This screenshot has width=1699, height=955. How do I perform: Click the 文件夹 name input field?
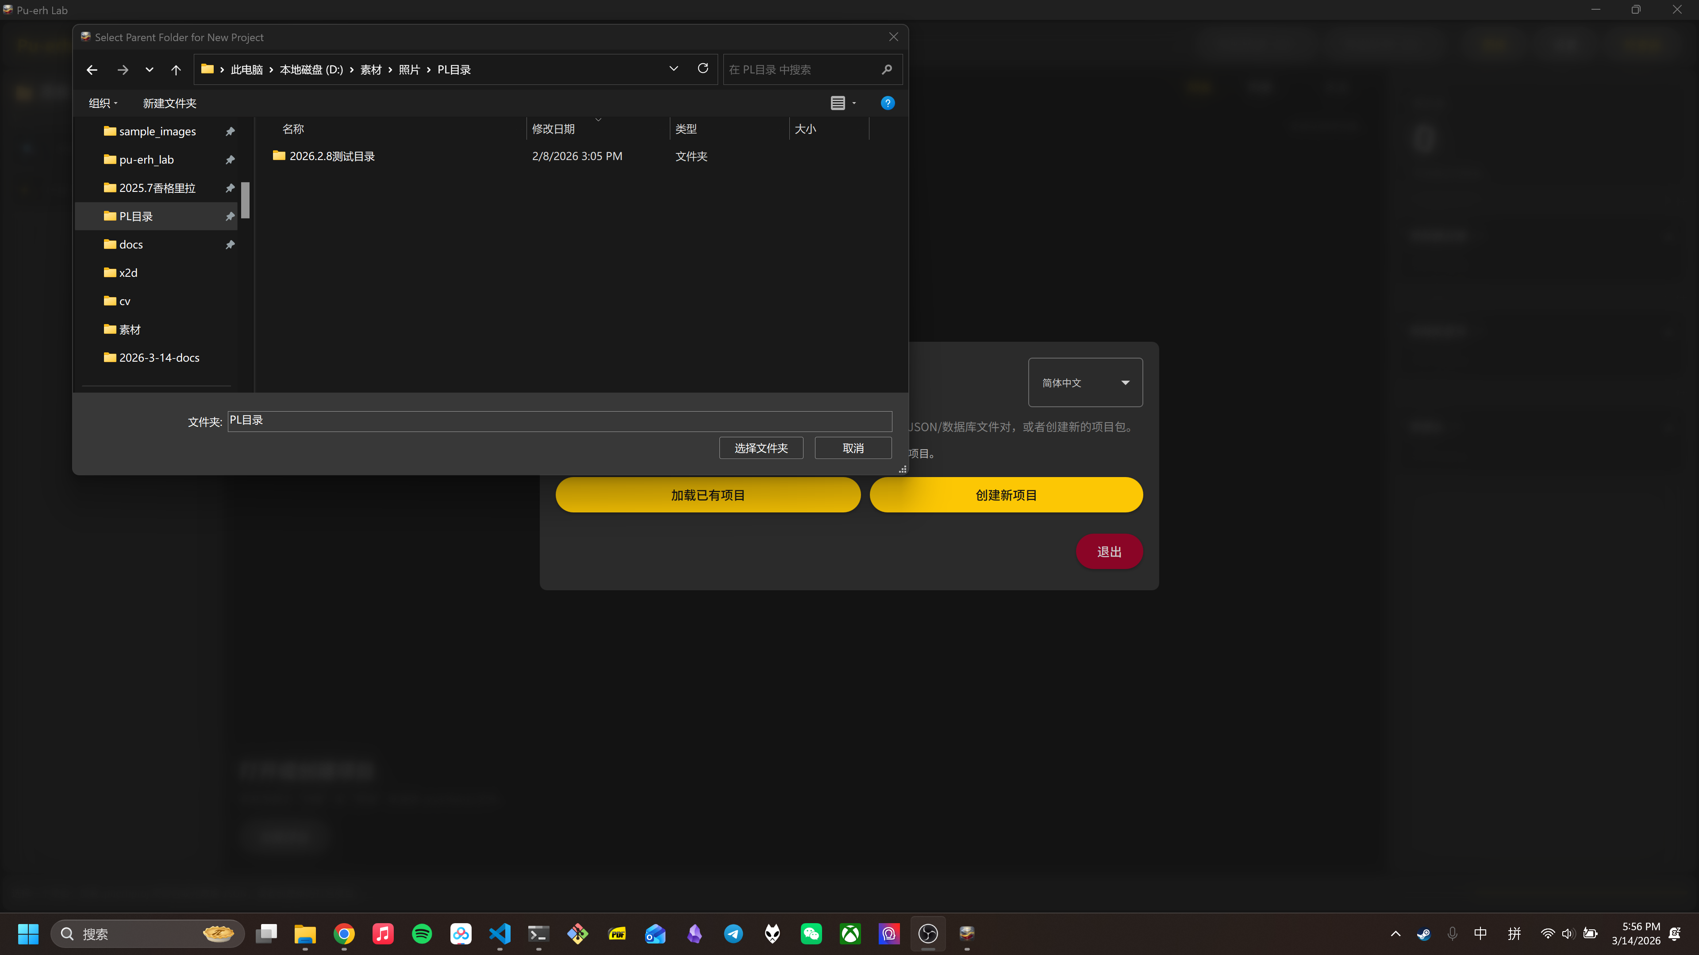click(x=559, y=421)
